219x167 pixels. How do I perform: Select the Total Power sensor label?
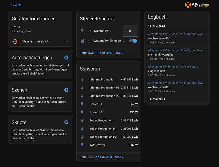(97, 145)
